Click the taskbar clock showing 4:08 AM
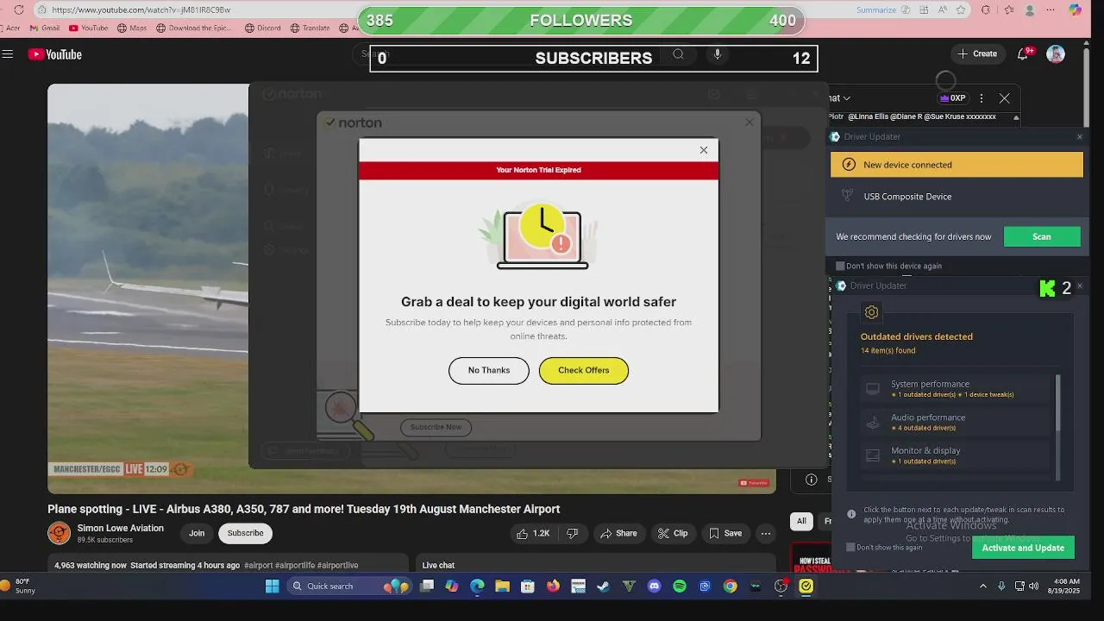 pyautogui.click(x=1063, y=586)
